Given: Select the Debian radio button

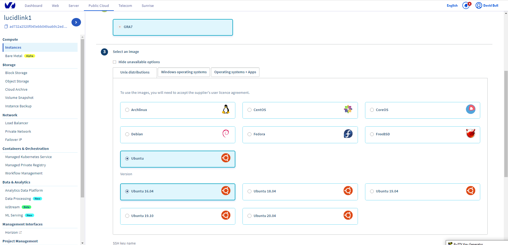Looking at the screenshot, I should click(x=127, y=134).
